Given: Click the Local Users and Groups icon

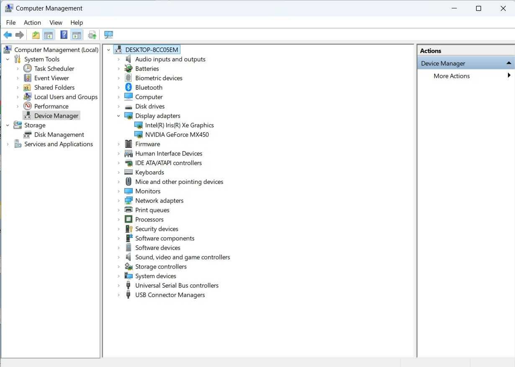Looking at the screenshot, I should click(28, 97).
